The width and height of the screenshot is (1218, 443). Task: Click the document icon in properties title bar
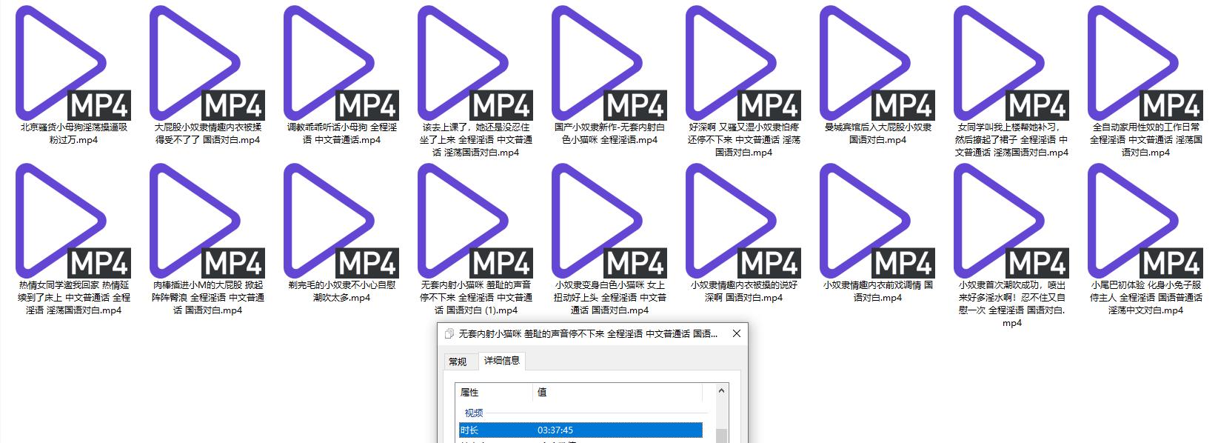[449, 334]
